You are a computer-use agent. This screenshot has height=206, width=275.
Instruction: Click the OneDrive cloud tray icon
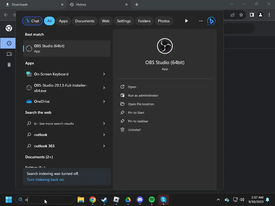[x=227, y=200]
